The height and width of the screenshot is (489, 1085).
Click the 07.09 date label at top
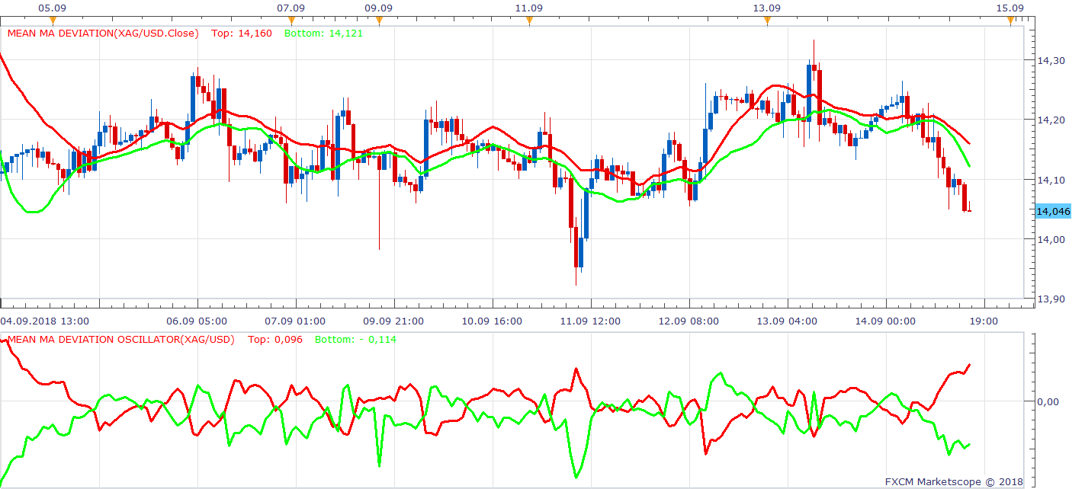(291, 8)
